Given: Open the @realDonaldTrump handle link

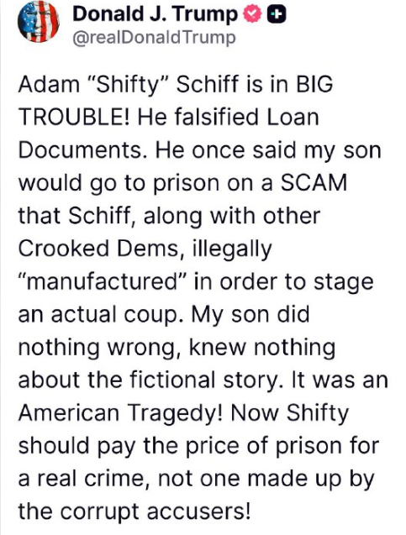Looking at the screenshot, I should [154, 38].
